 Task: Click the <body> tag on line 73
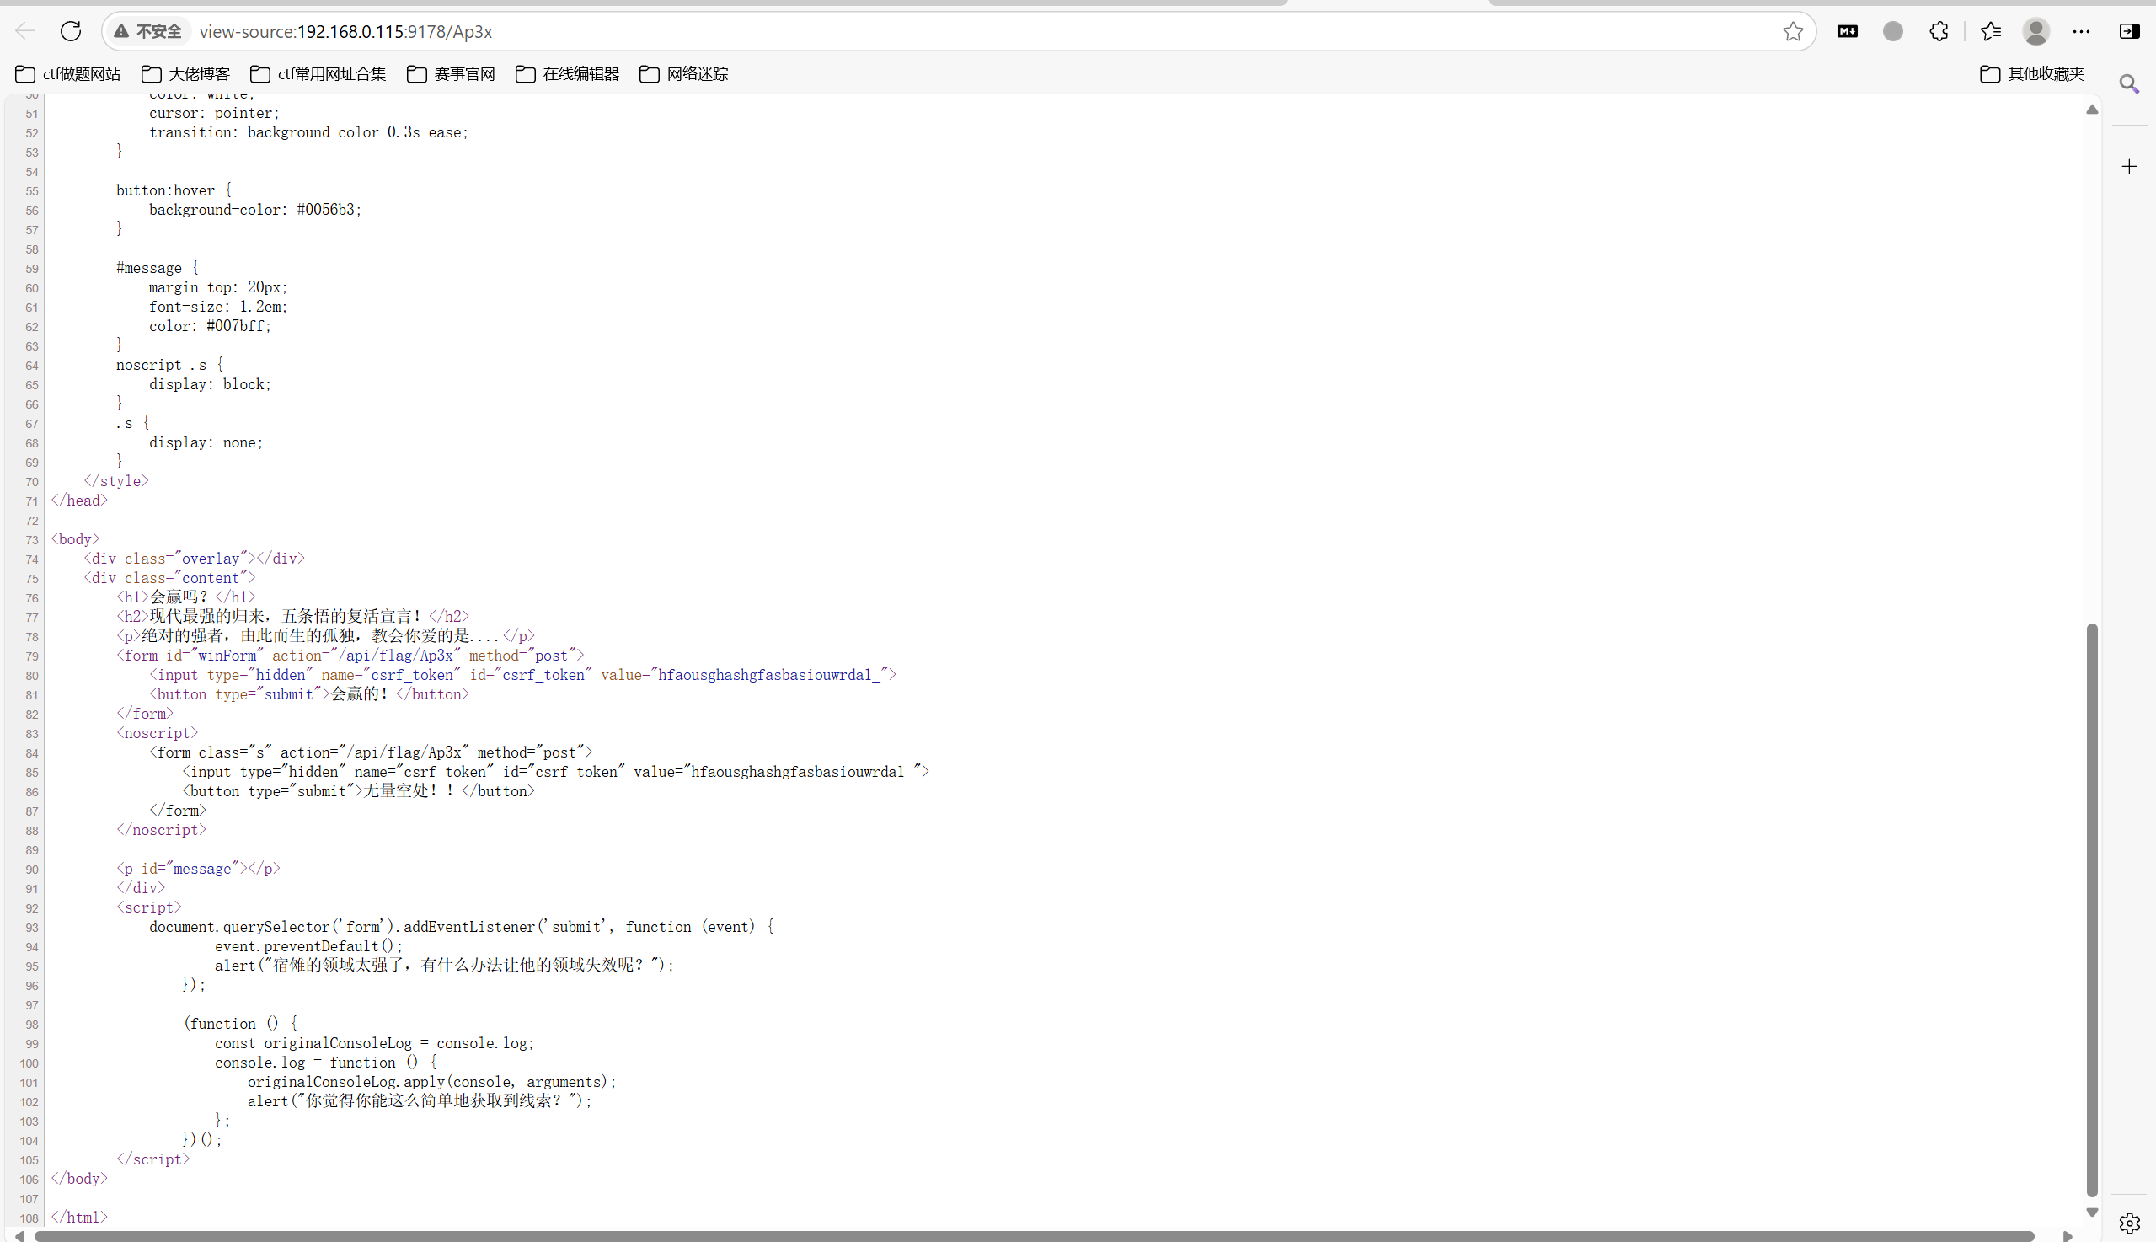click(x=75, y=539)
